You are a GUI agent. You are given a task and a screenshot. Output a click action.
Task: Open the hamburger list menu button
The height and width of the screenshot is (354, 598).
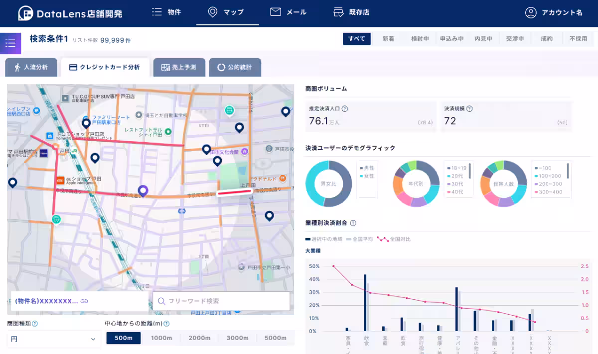tap(10, 43)
